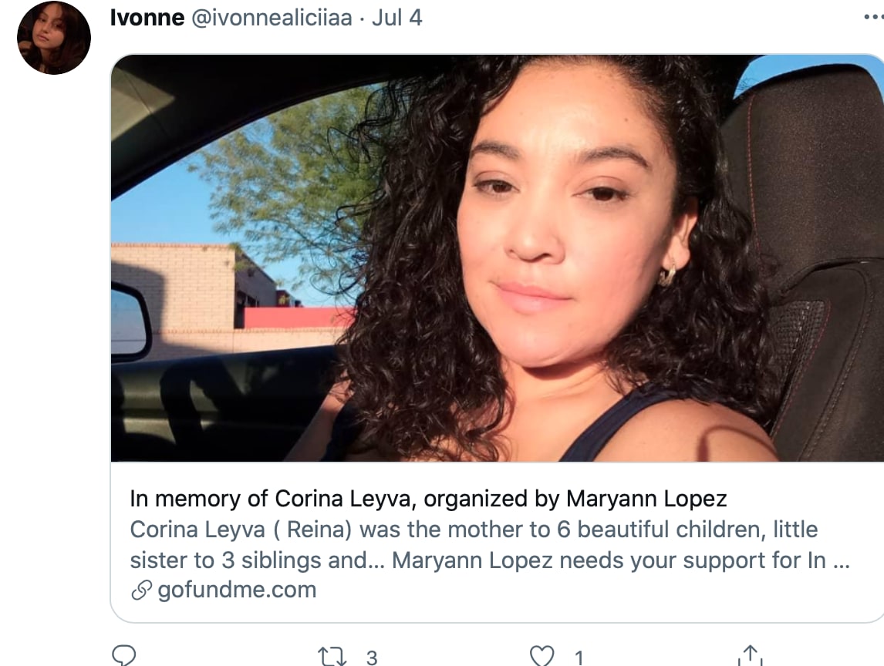
Task: Open the GoFundMe card photo
Action: click(498, 258)
